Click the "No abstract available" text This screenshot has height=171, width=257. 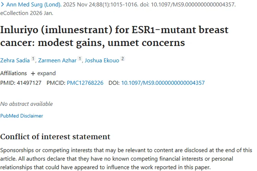coord(26,104)
